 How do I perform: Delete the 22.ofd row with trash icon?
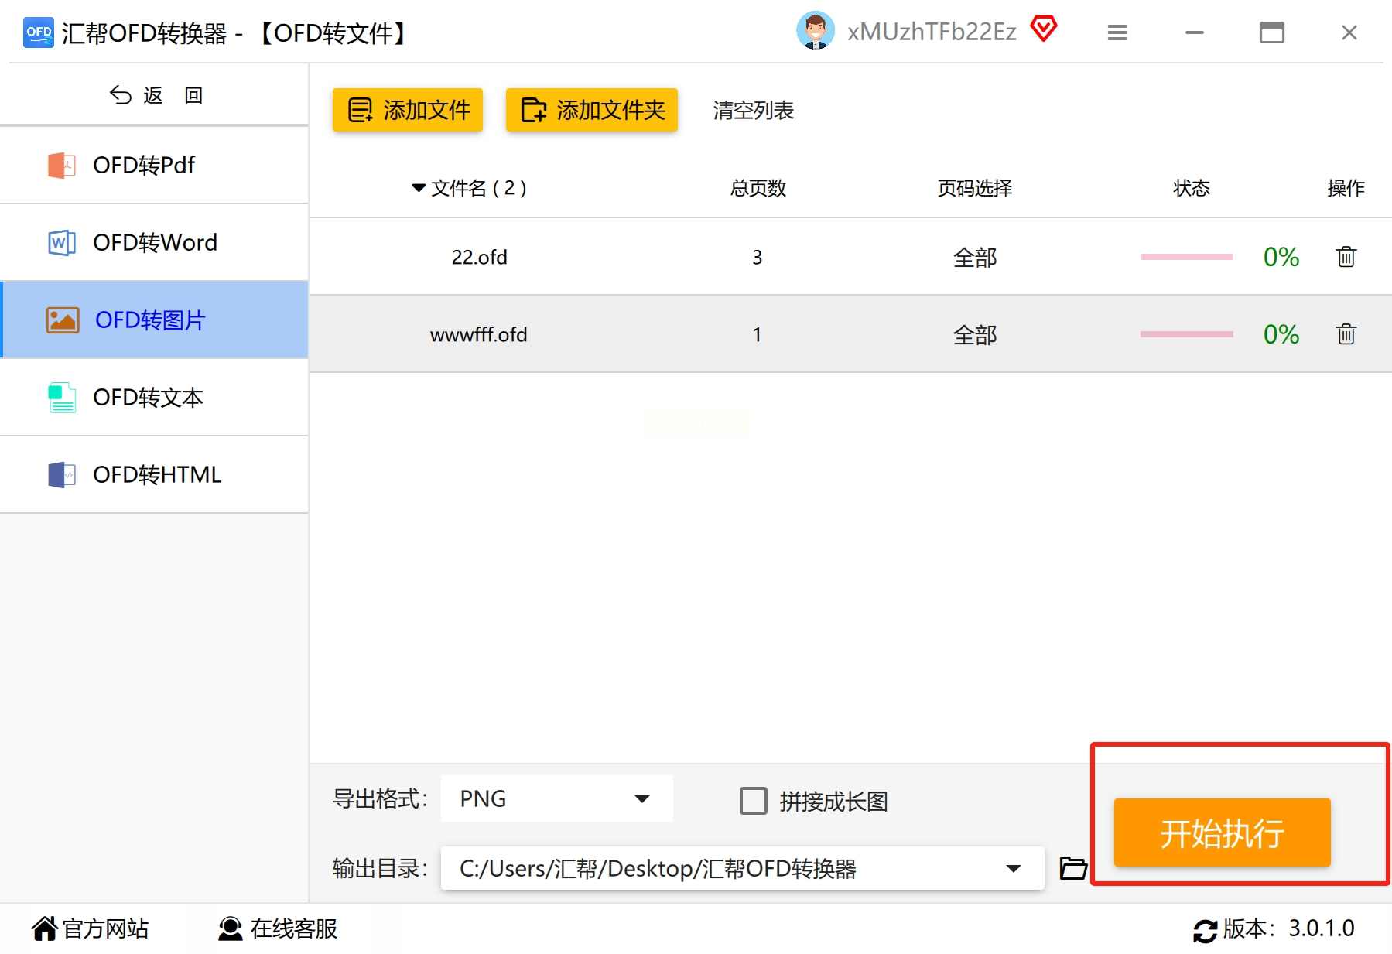point(1346,257)
